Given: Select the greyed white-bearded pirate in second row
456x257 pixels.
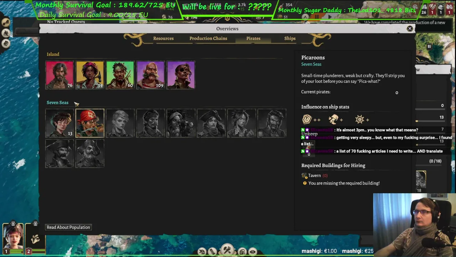Looking at the screenshot, I should pos(90,153).
